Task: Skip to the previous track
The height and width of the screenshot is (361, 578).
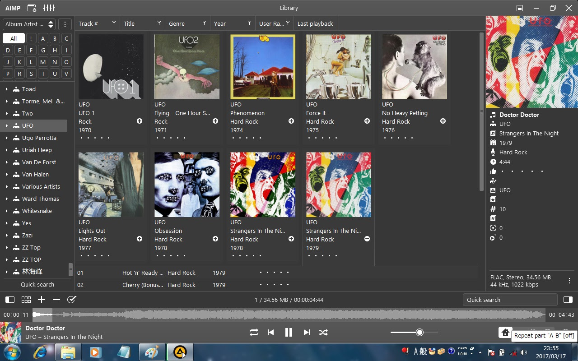Action: point(270,333)
